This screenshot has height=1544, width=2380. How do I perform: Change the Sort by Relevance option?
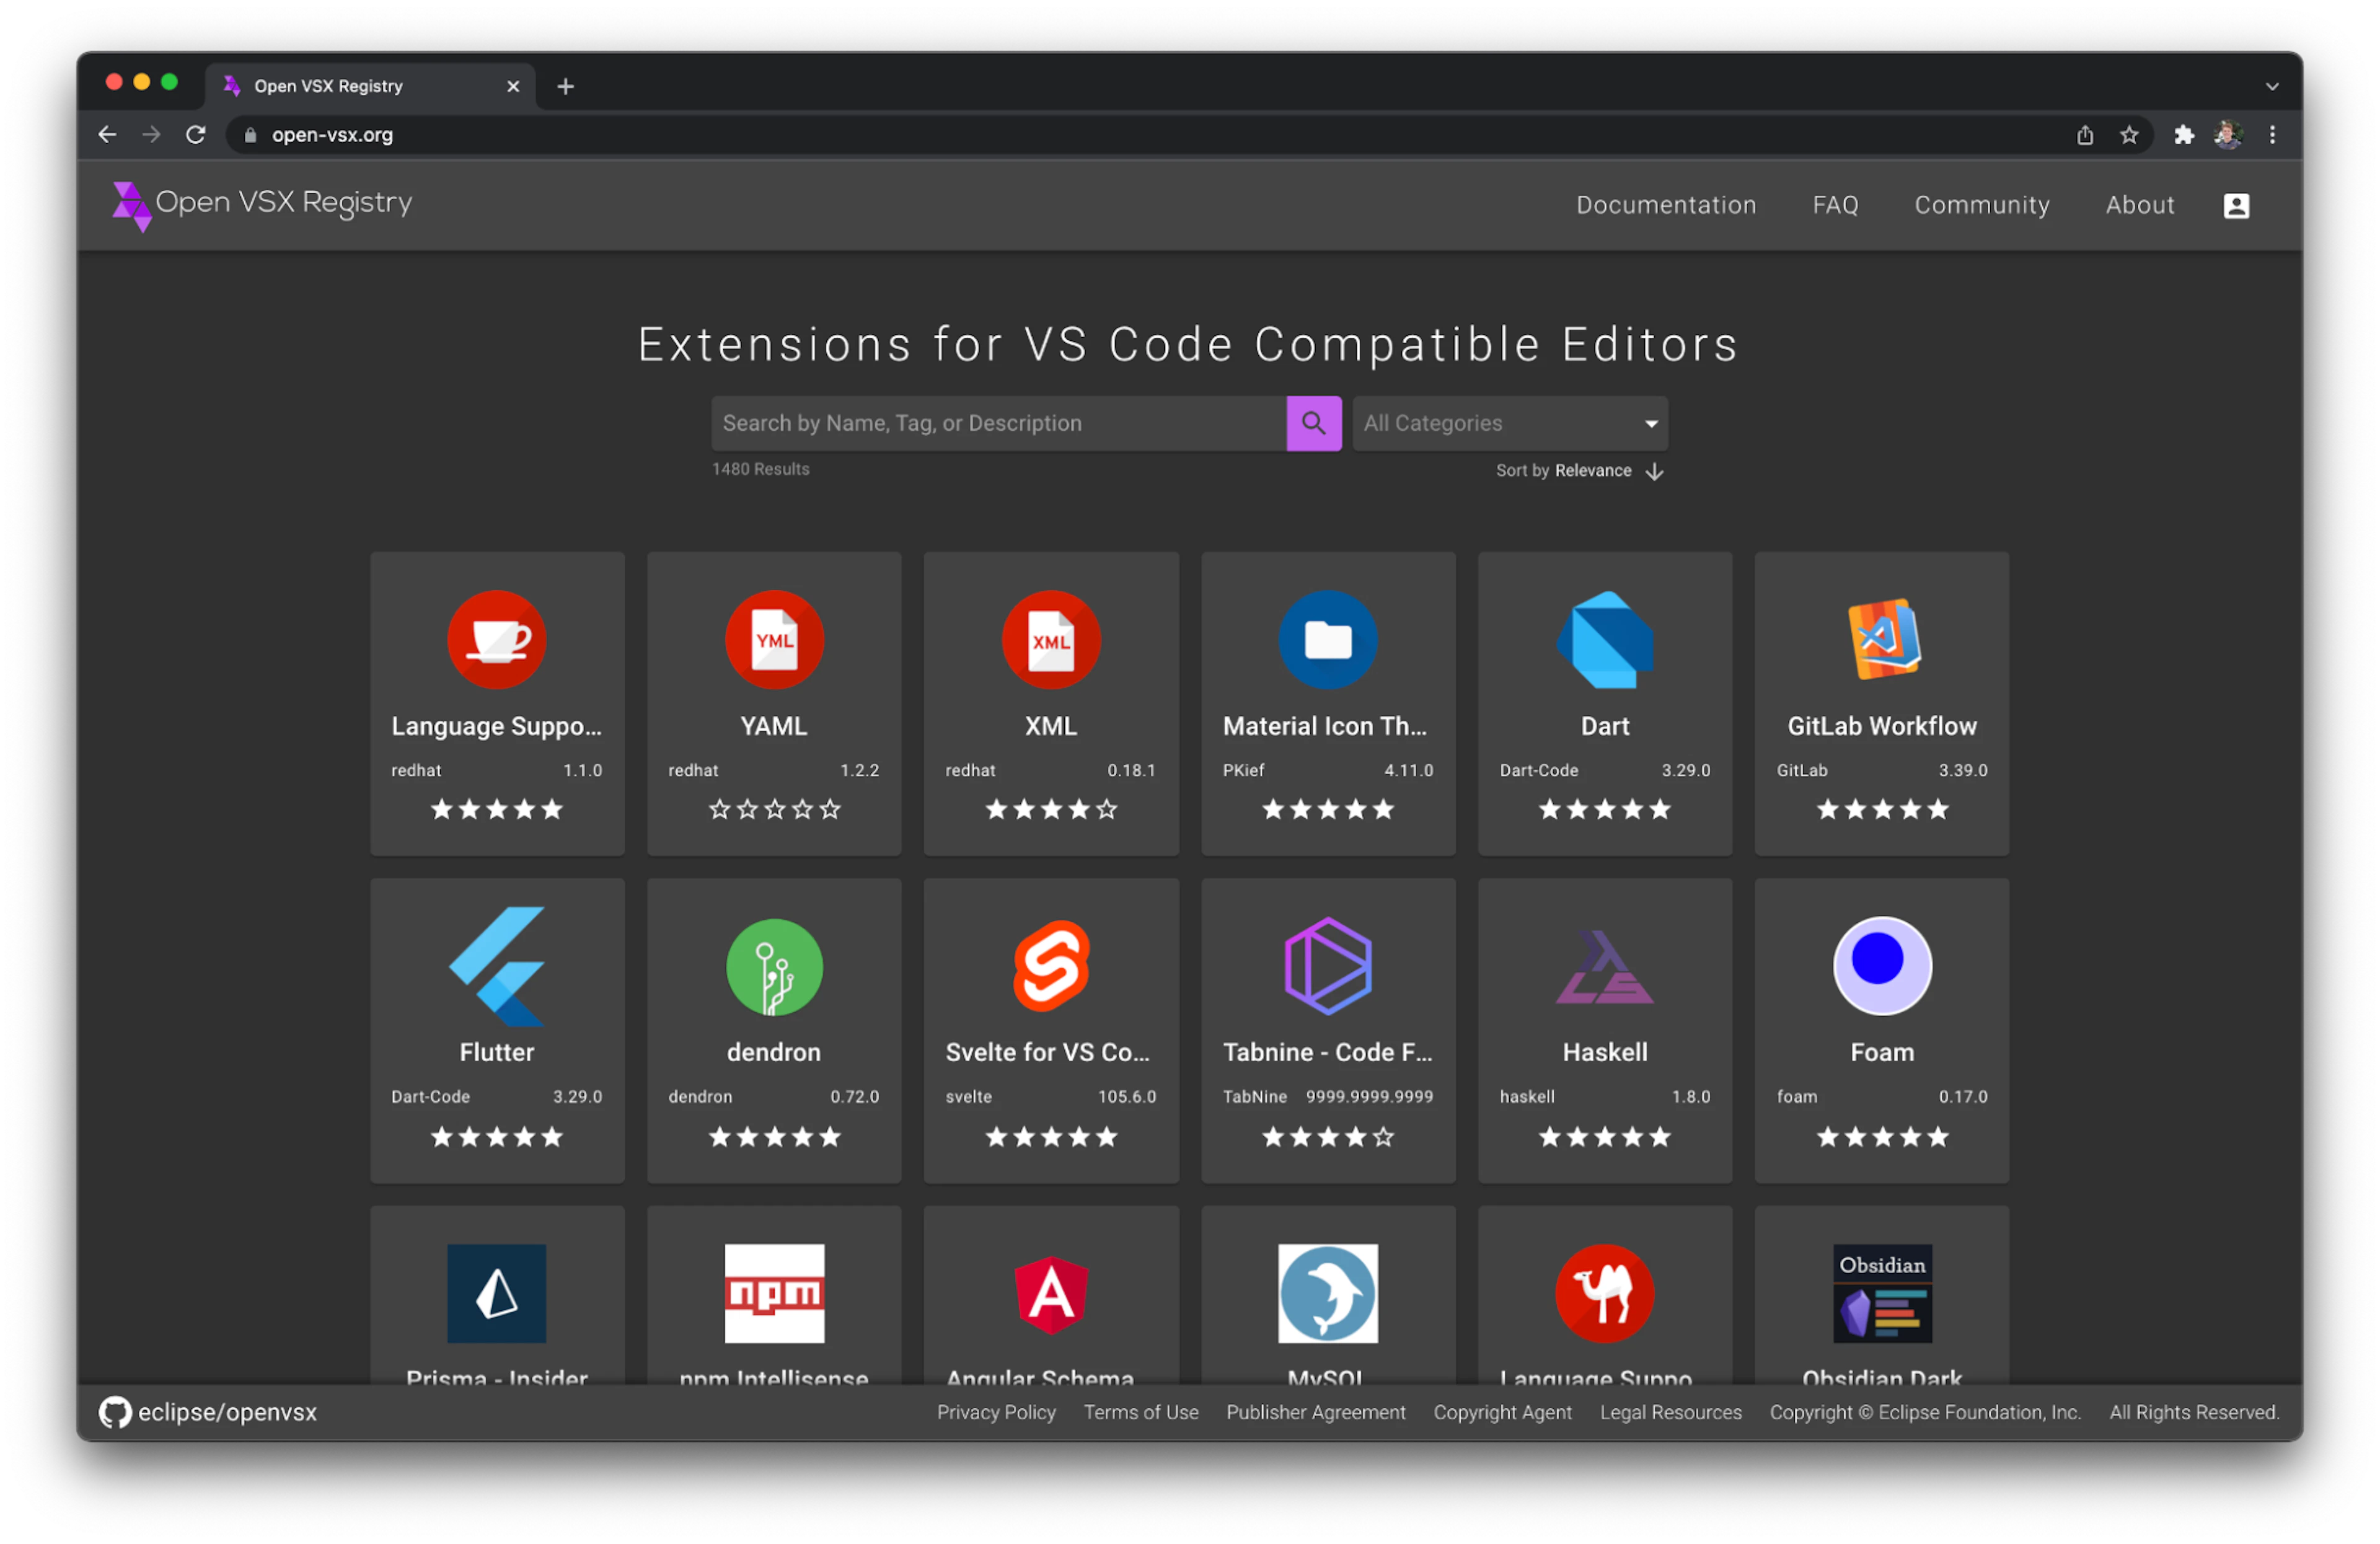tap(1593, 471)
